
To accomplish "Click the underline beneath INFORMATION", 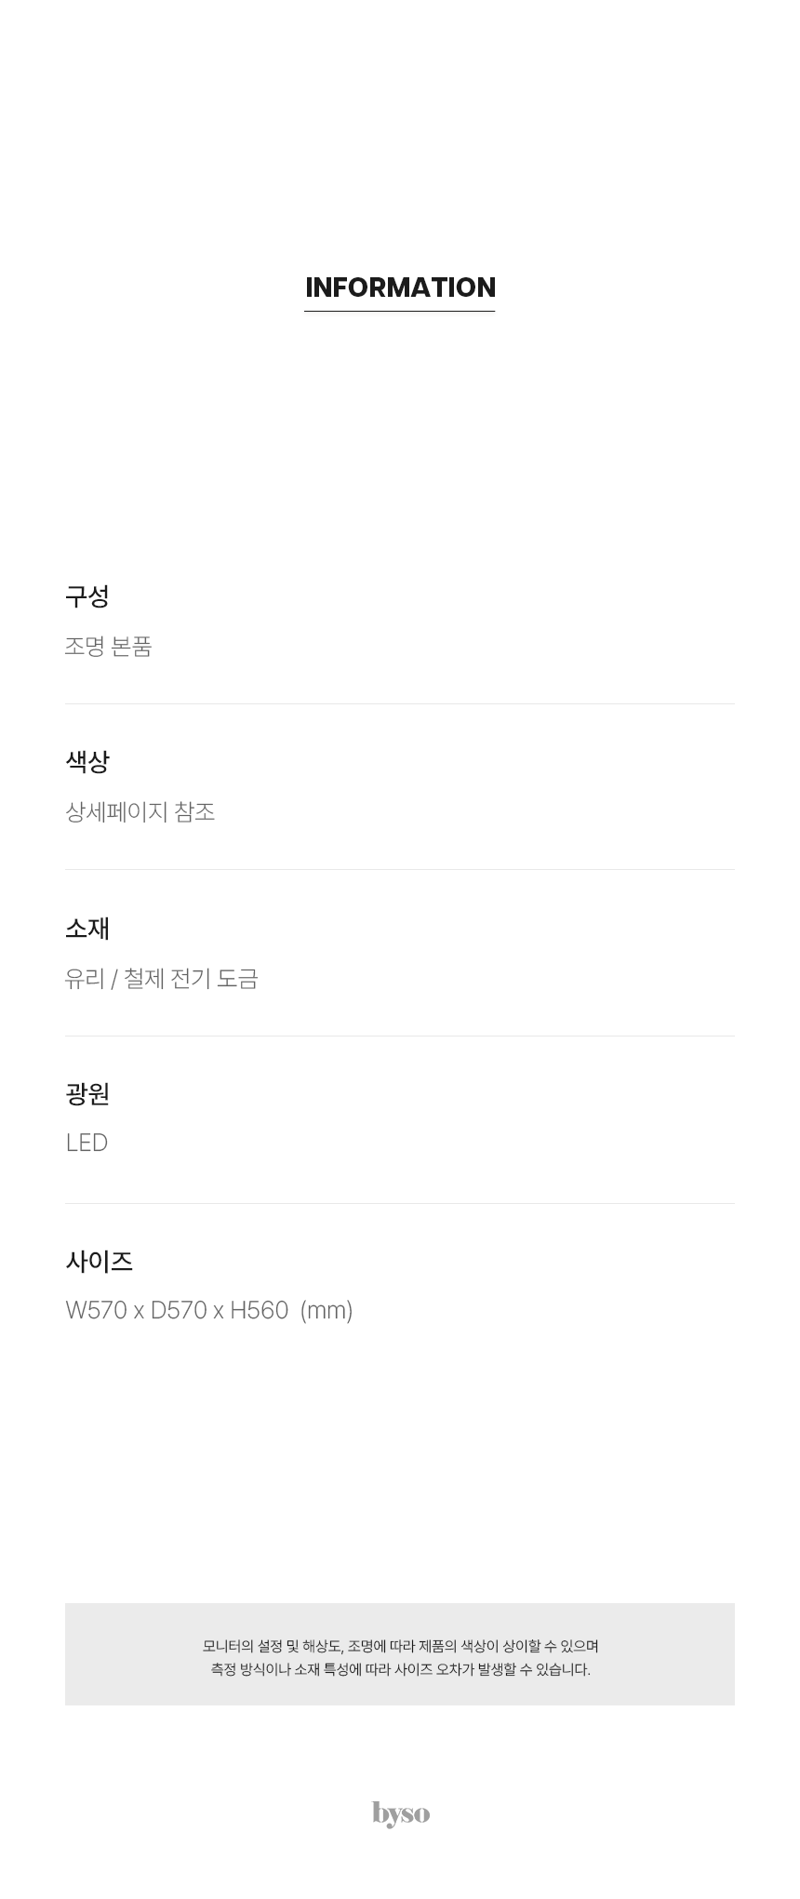I will pyautogui.click(x=400, y=311).
